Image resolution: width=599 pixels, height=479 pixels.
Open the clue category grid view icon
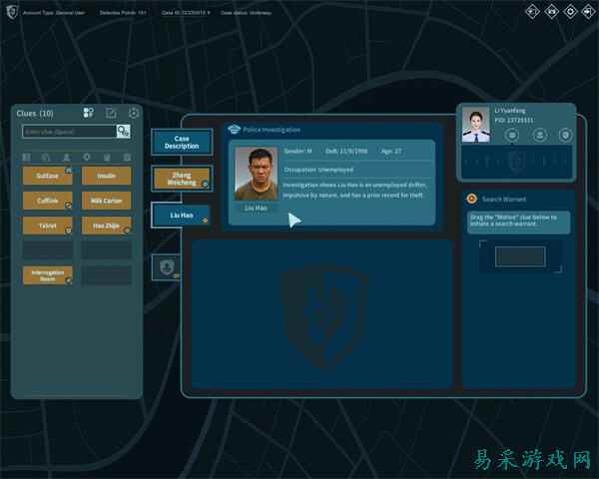click(x=88, y=113)
